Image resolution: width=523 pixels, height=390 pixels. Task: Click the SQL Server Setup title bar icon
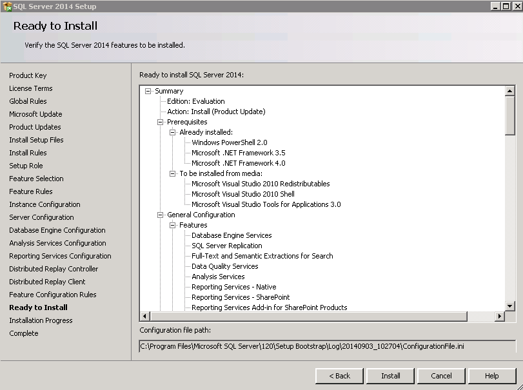[7, 6]
